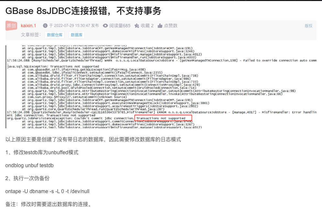The image size is (322, 219).
Task: Select the 数据库 tag
Action: point(77,35)
